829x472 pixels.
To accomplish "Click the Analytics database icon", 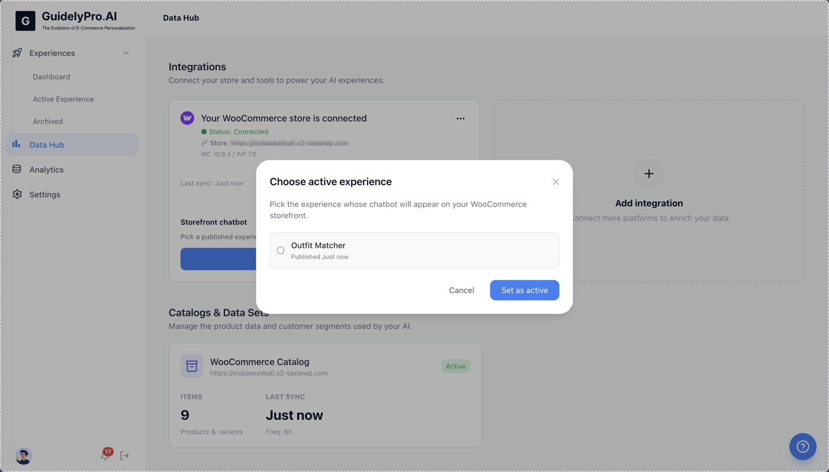I will [x=17, y=169].
